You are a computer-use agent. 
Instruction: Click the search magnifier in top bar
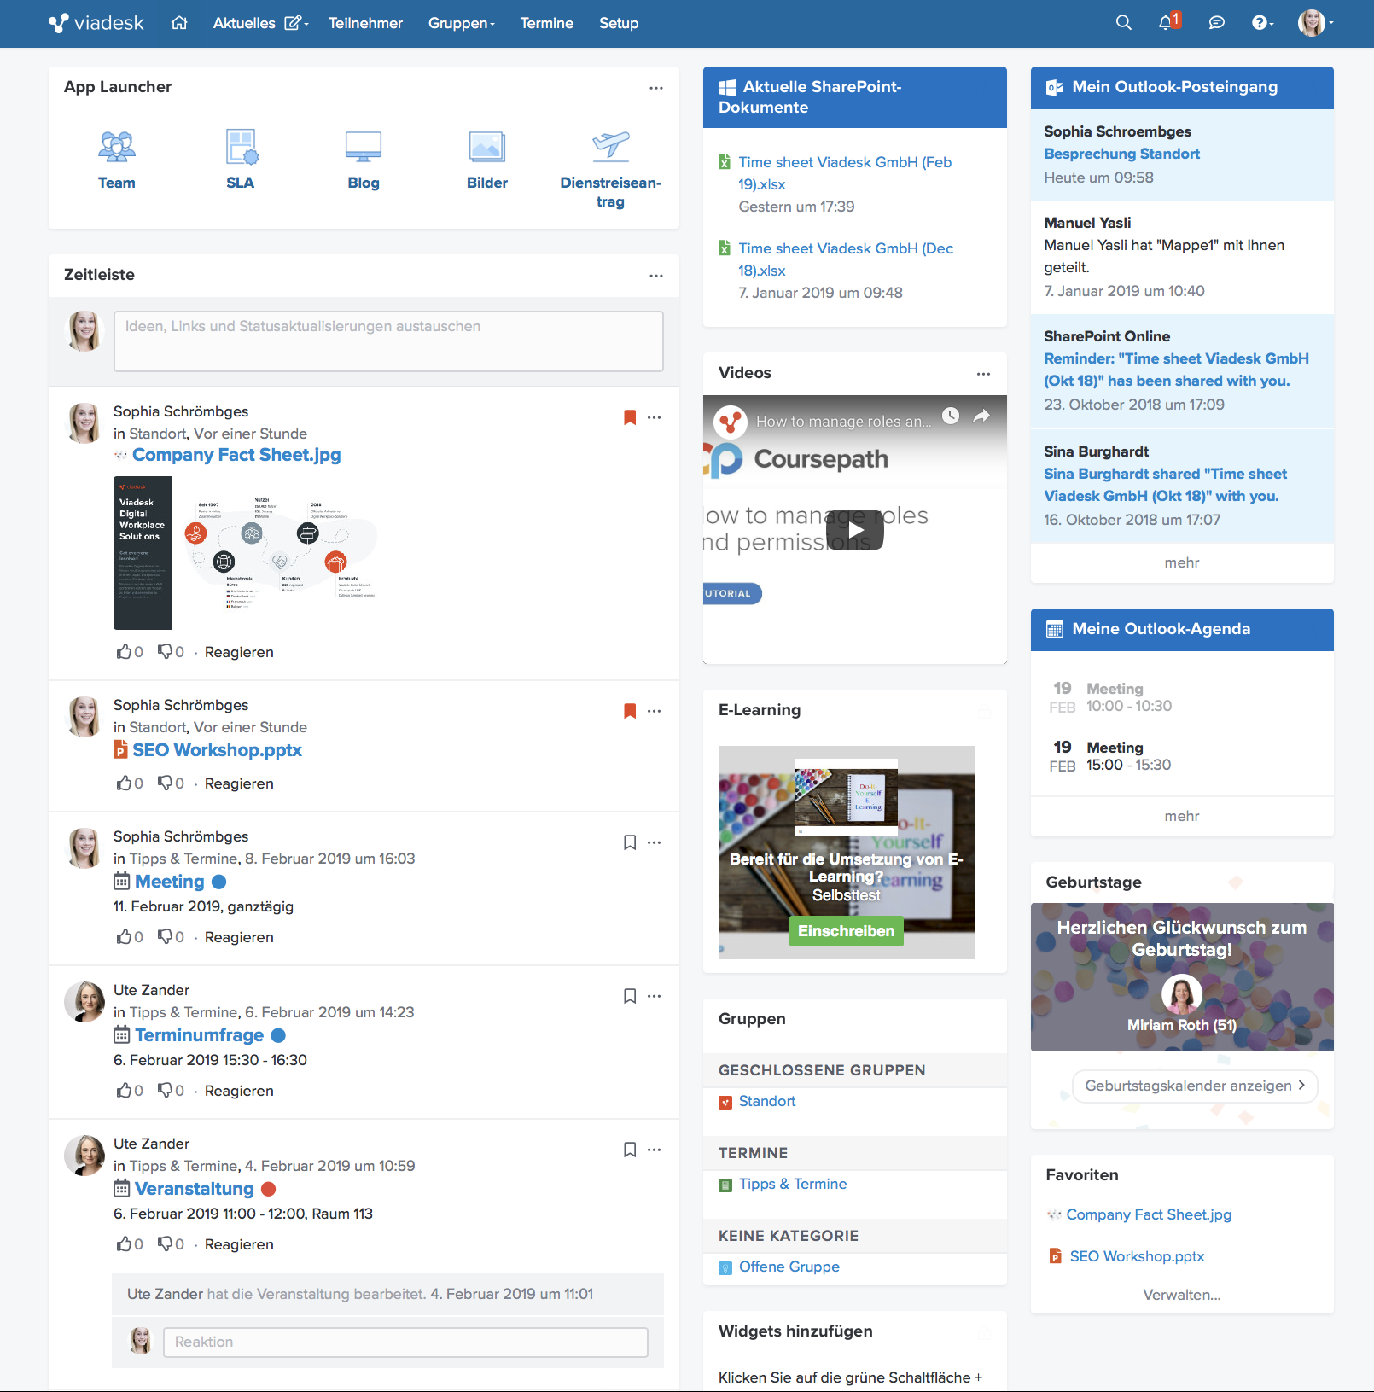1123,23
